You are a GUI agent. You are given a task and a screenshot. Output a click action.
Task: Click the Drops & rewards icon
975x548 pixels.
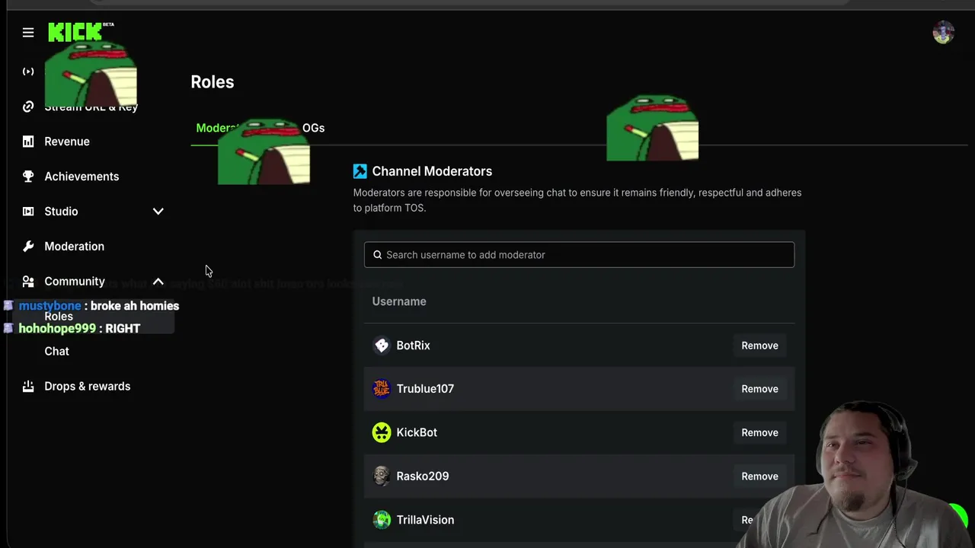tap(28, 387)
